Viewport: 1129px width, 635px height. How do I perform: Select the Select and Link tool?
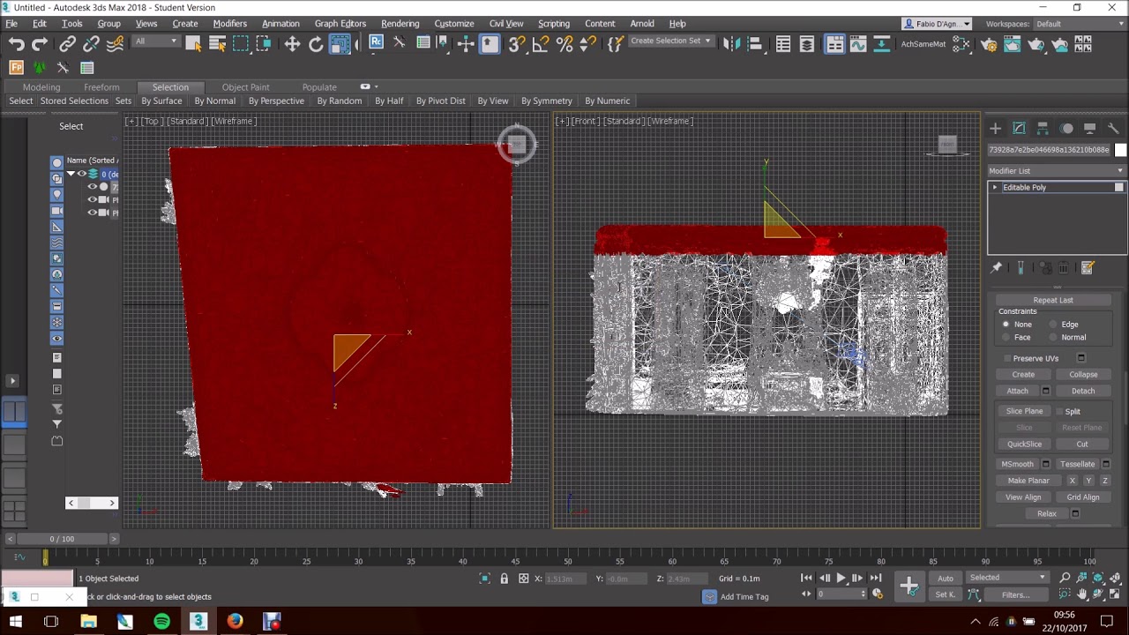tap(68, 44)
